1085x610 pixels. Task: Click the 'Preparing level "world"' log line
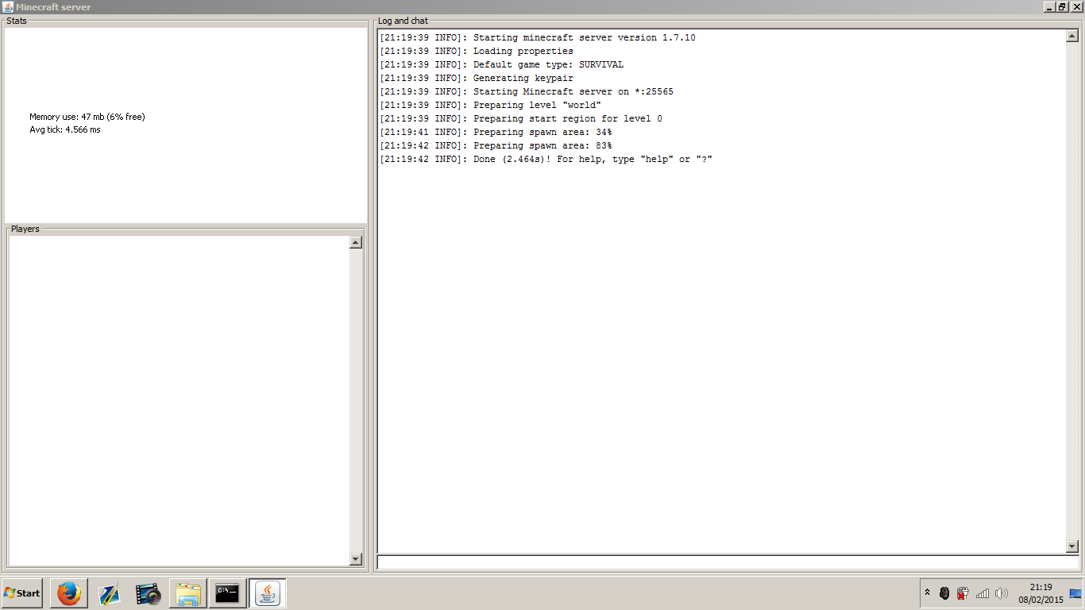(491, 105)
